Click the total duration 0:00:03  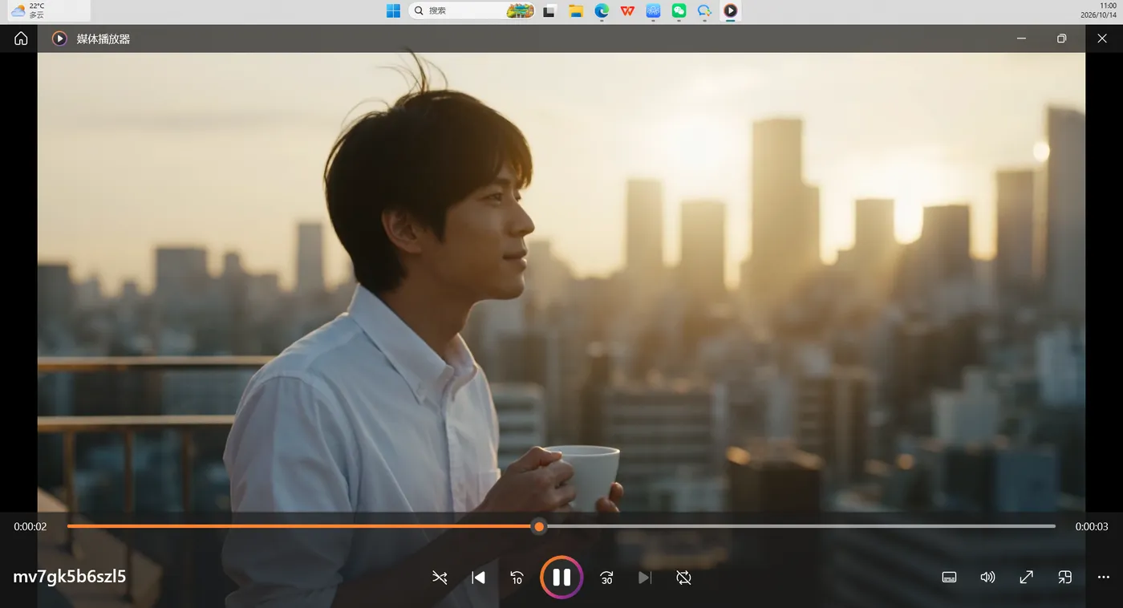1092,527
